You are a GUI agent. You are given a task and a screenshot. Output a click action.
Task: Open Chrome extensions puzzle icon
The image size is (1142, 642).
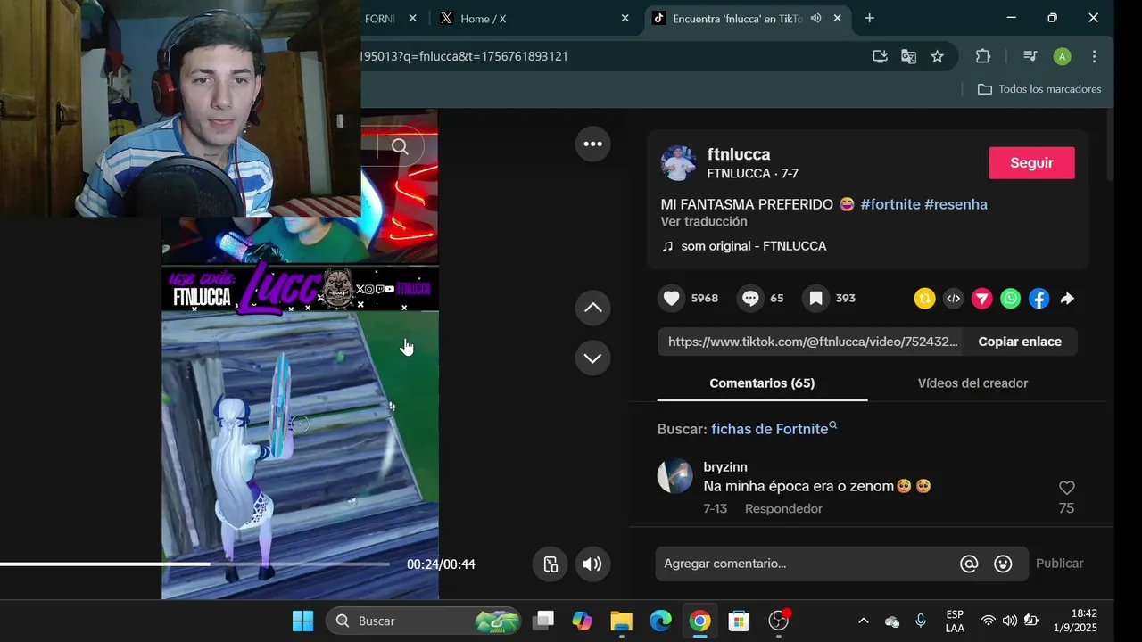[x=982, y=56]
